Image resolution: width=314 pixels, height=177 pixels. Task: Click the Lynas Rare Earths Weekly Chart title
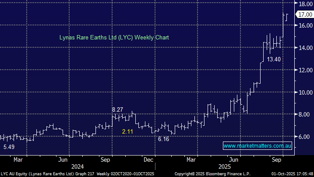click(114, 38)
